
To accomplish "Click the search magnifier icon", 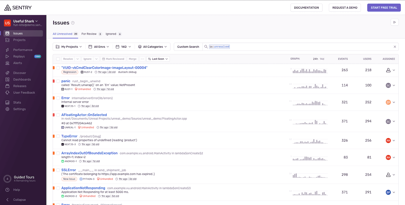I will coord(206,47).
